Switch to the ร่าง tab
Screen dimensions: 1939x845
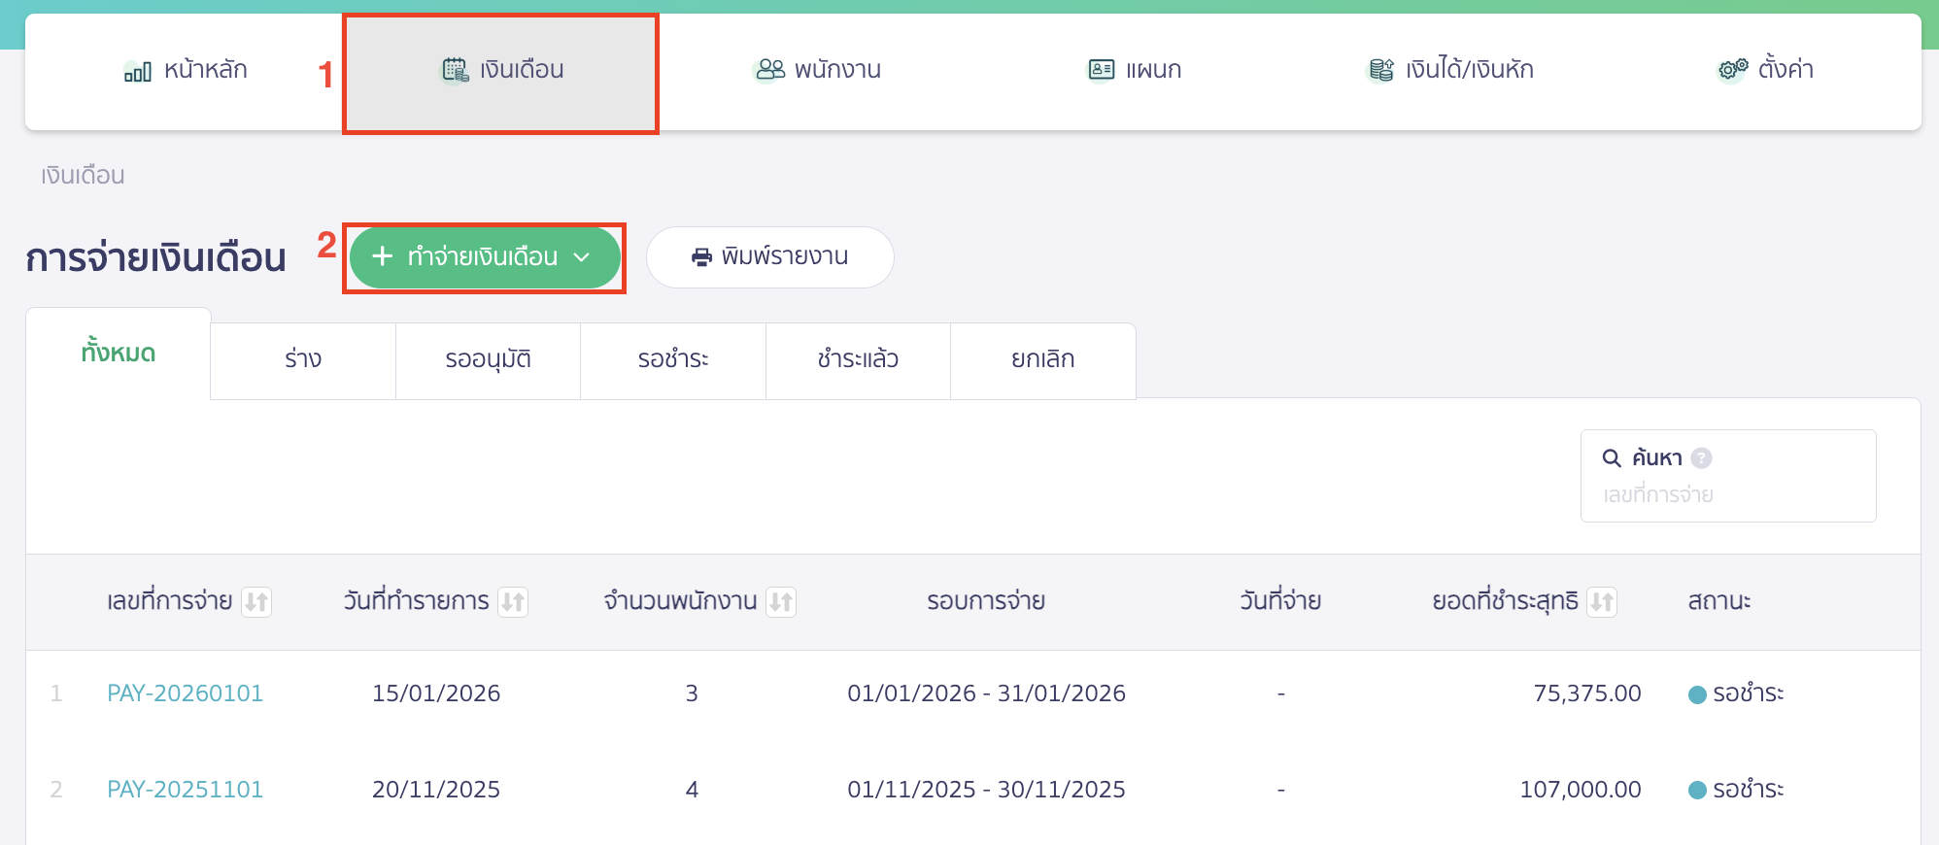coord(303,360)
